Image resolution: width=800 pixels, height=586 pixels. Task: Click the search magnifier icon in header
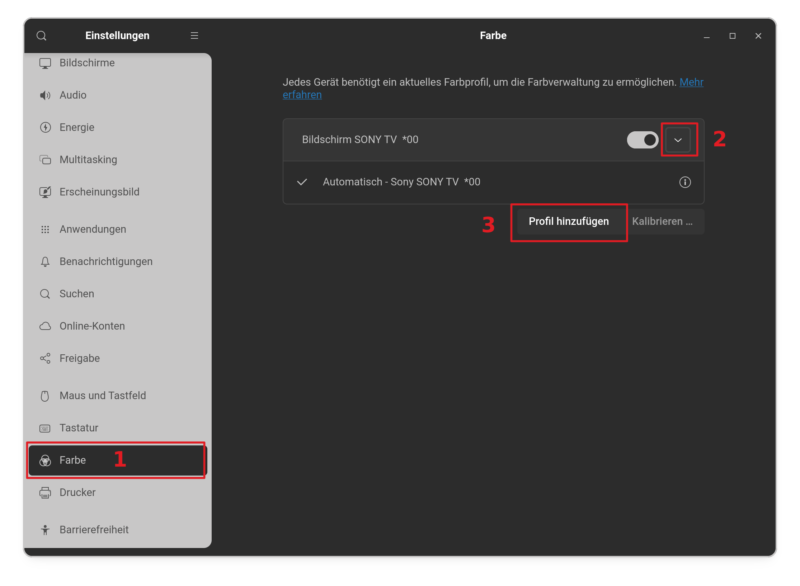coord(42,36)
